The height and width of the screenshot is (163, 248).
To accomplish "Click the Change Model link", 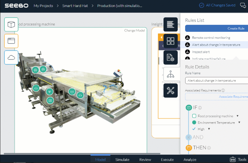I will coord(134,31).
